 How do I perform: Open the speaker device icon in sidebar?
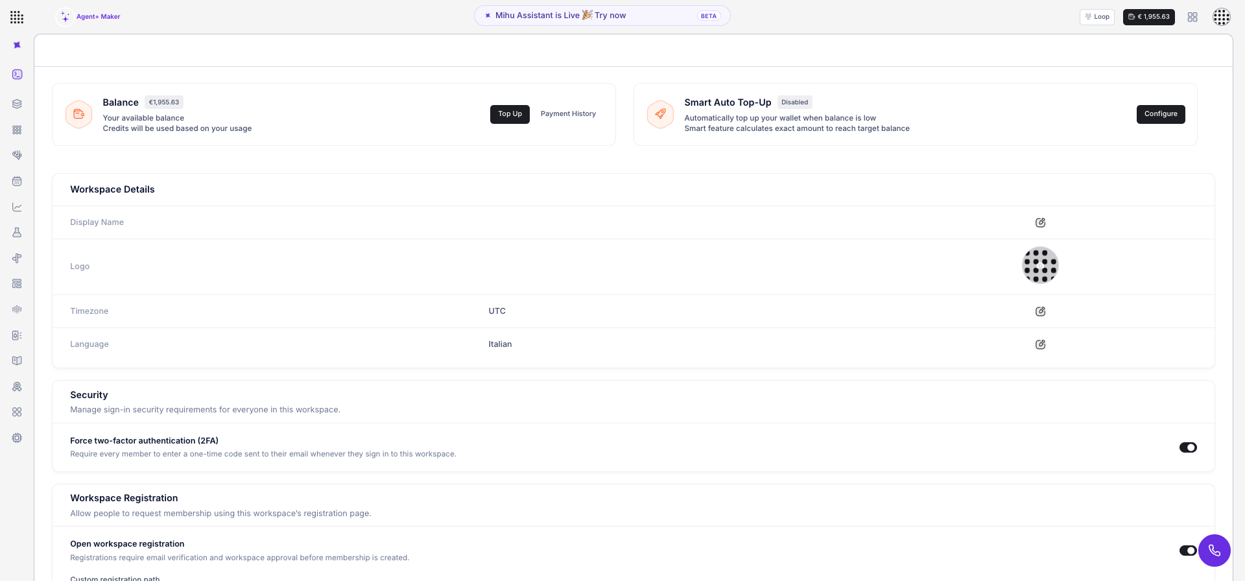[17, 335]
